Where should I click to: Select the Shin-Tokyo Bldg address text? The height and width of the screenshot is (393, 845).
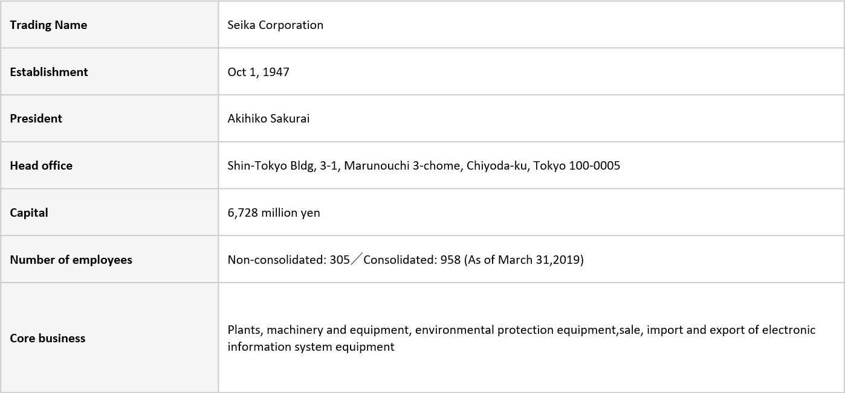click(424, 165)
